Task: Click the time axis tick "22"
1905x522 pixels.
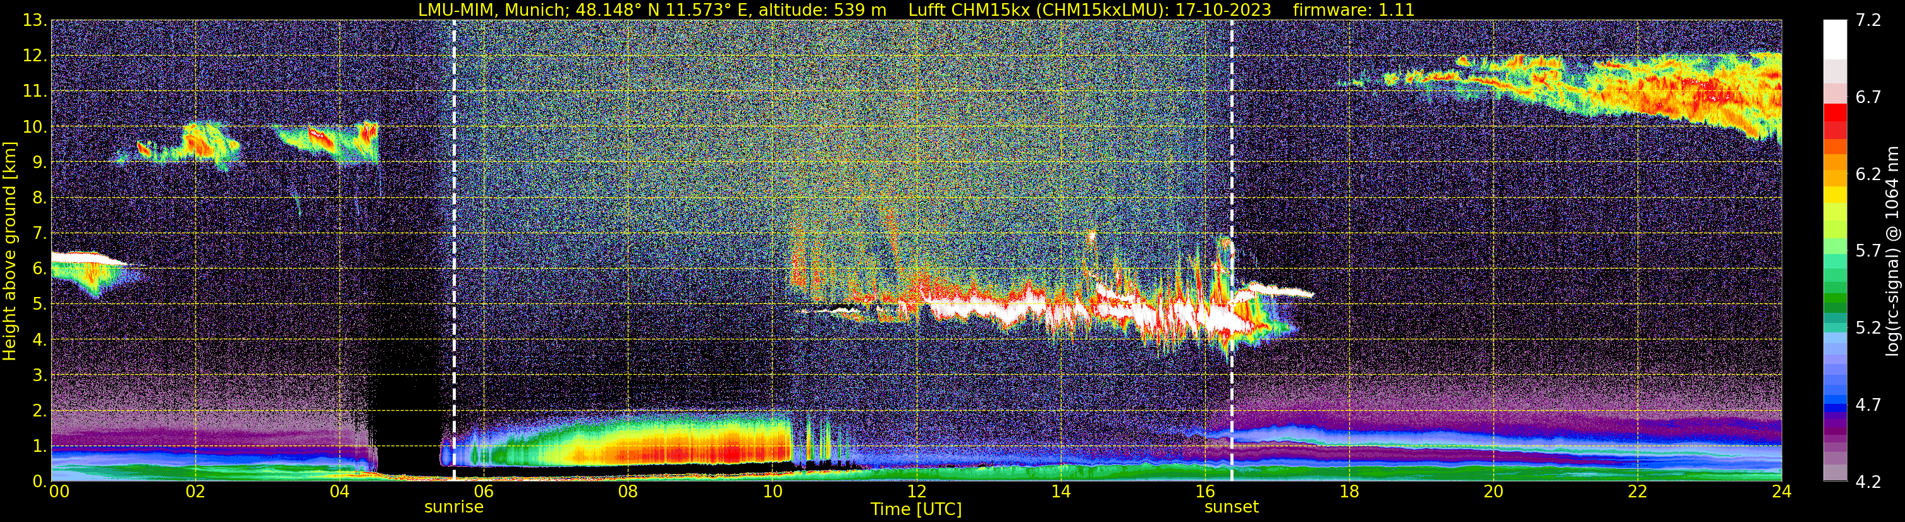Action: click(x=1638, y=492)
